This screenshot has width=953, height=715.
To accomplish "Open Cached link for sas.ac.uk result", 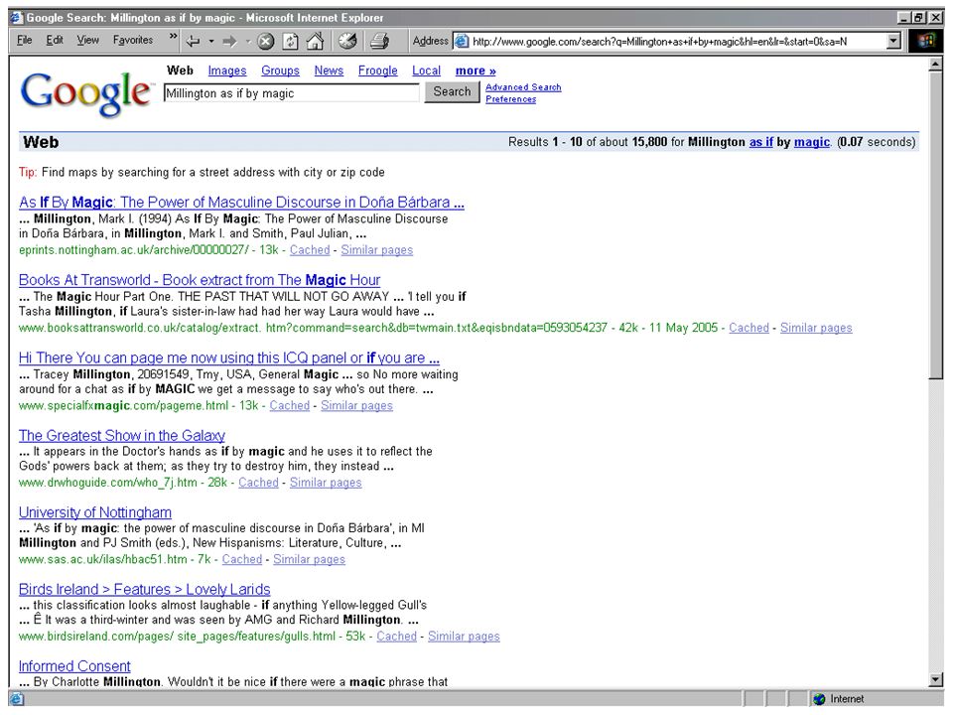I will (x=242, y=559).
